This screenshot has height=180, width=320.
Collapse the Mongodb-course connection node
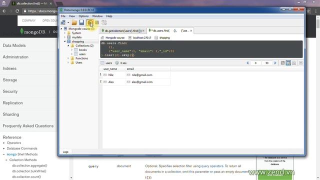61,29
